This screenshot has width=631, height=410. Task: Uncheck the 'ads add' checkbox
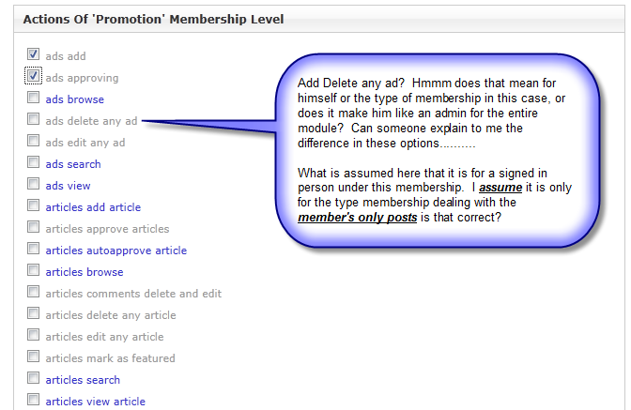(34, 55)
